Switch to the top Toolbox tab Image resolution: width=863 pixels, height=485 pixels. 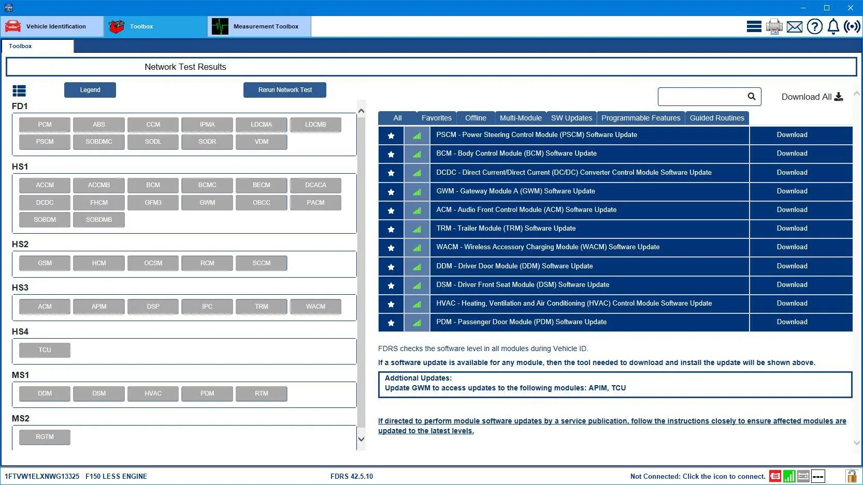[155, 26]
